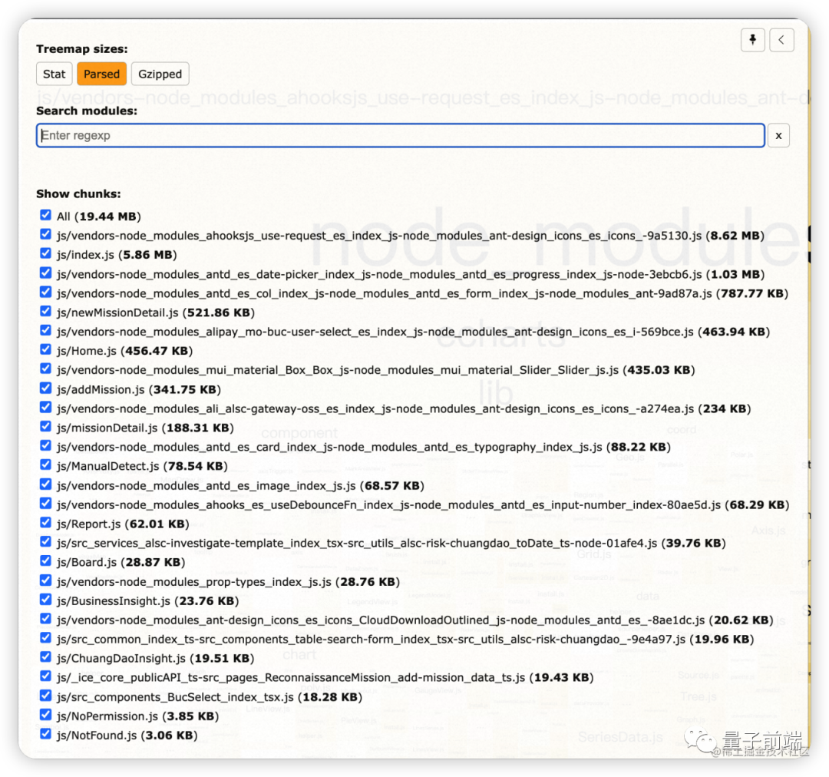Image resolution: width=829 pixels, height=777 pixels.
Task: Toggle the alipay_mo-buc-user-select chunk checkbox
Action: 46,331
